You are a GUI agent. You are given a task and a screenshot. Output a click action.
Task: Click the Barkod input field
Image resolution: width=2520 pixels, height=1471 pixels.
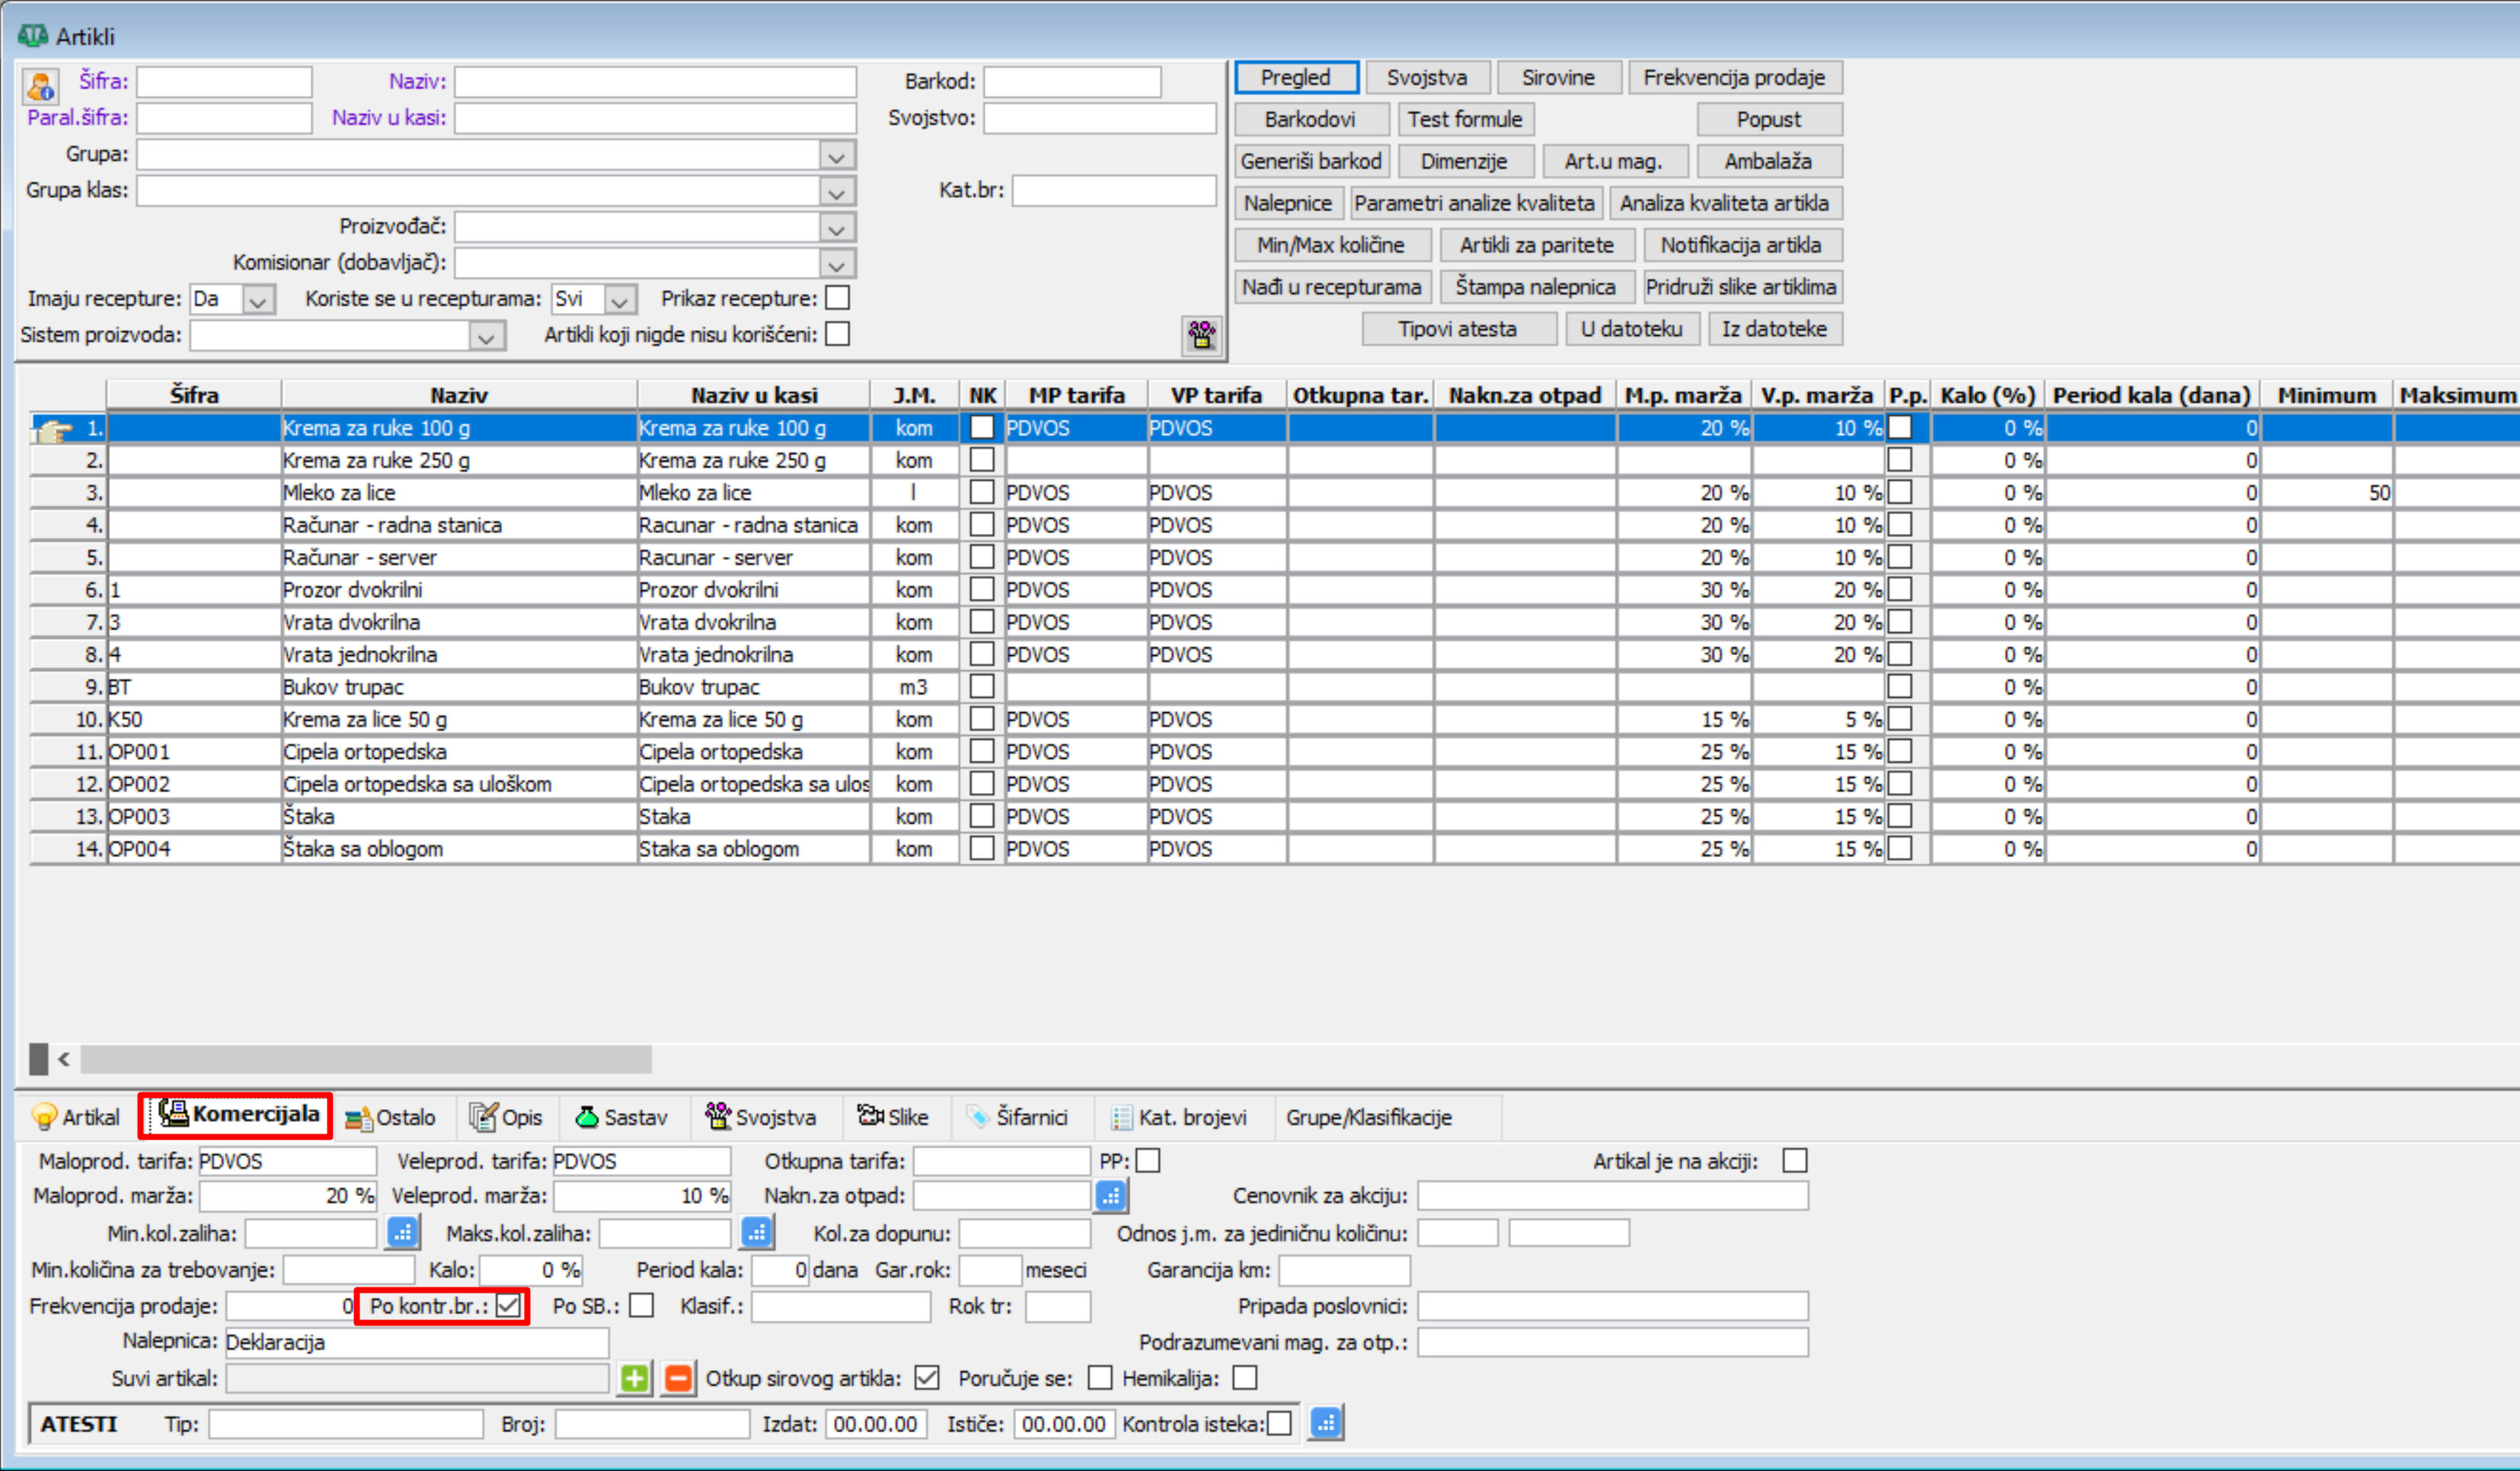coord(1072,82)
